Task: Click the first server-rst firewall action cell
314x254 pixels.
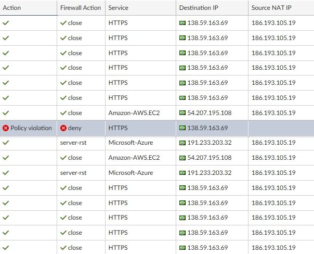Action: click(74, 143)
